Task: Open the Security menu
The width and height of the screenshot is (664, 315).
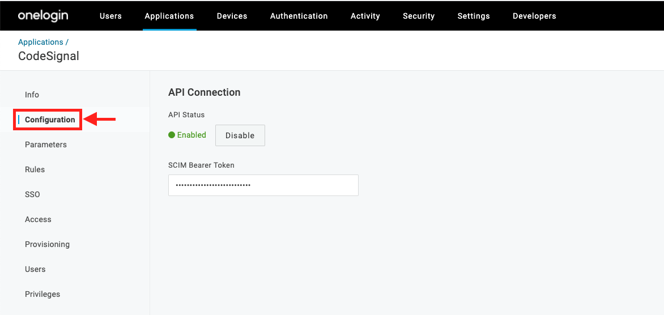Action: (x=419, y=16)
